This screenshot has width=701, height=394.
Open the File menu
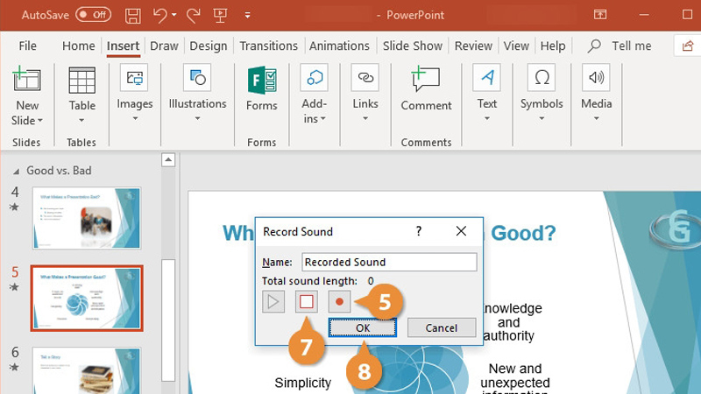coord(27,46)
